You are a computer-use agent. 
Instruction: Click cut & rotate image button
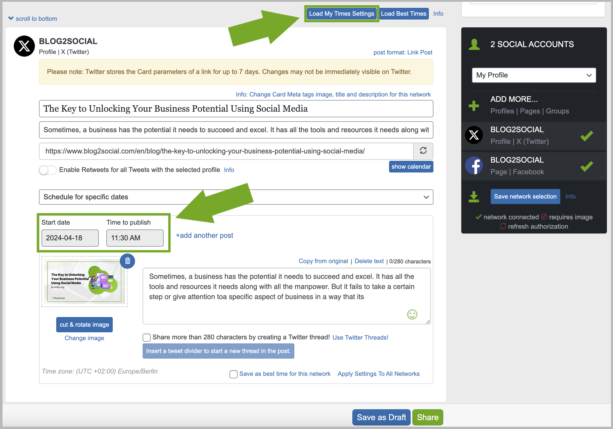(x=84, y=325)
